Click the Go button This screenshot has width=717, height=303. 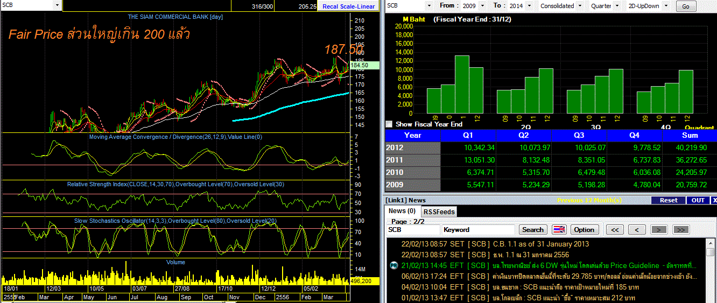tap(685, 6)
